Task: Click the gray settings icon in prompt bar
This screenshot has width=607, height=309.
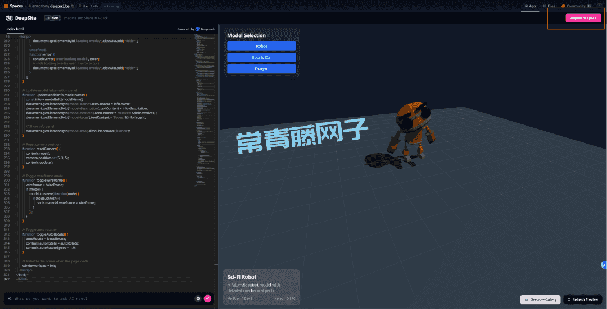Action: 198,298
